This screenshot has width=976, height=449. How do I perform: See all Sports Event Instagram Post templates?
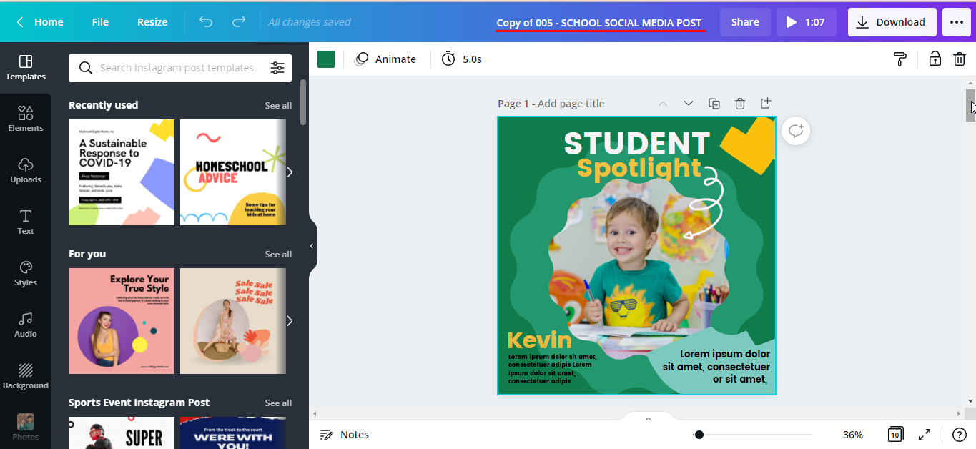278,403
